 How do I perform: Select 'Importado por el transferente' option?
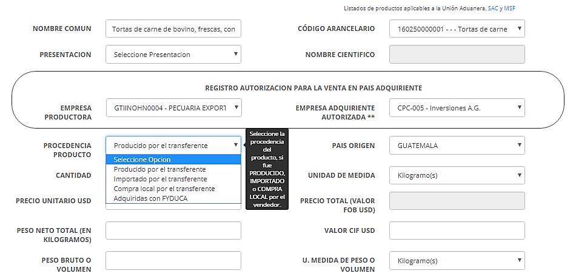click(x=173, y=179)
